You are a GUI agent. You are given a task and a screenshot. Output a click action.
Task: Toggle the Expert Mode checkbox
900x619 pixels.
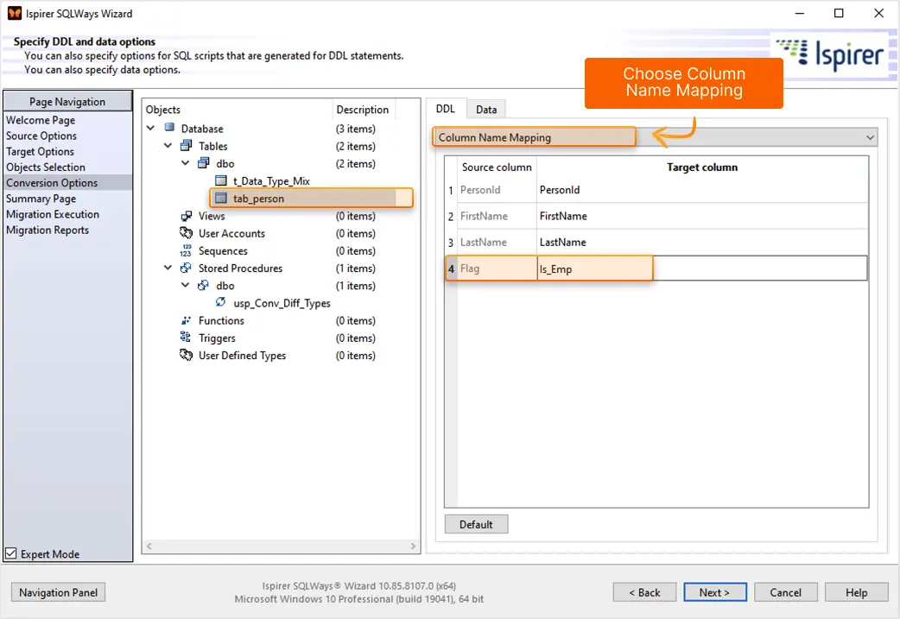pyautogui.click(x=11, y=553)
